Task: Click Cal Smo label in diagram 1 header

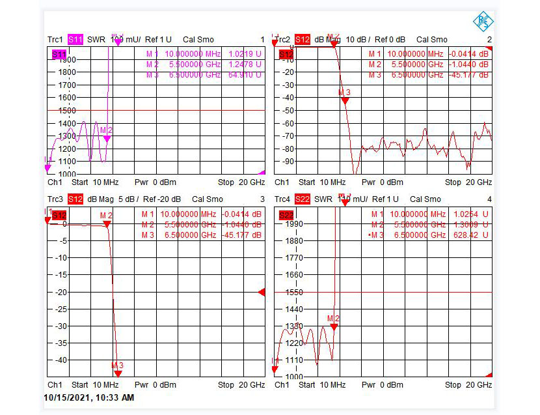Action: 198,40
